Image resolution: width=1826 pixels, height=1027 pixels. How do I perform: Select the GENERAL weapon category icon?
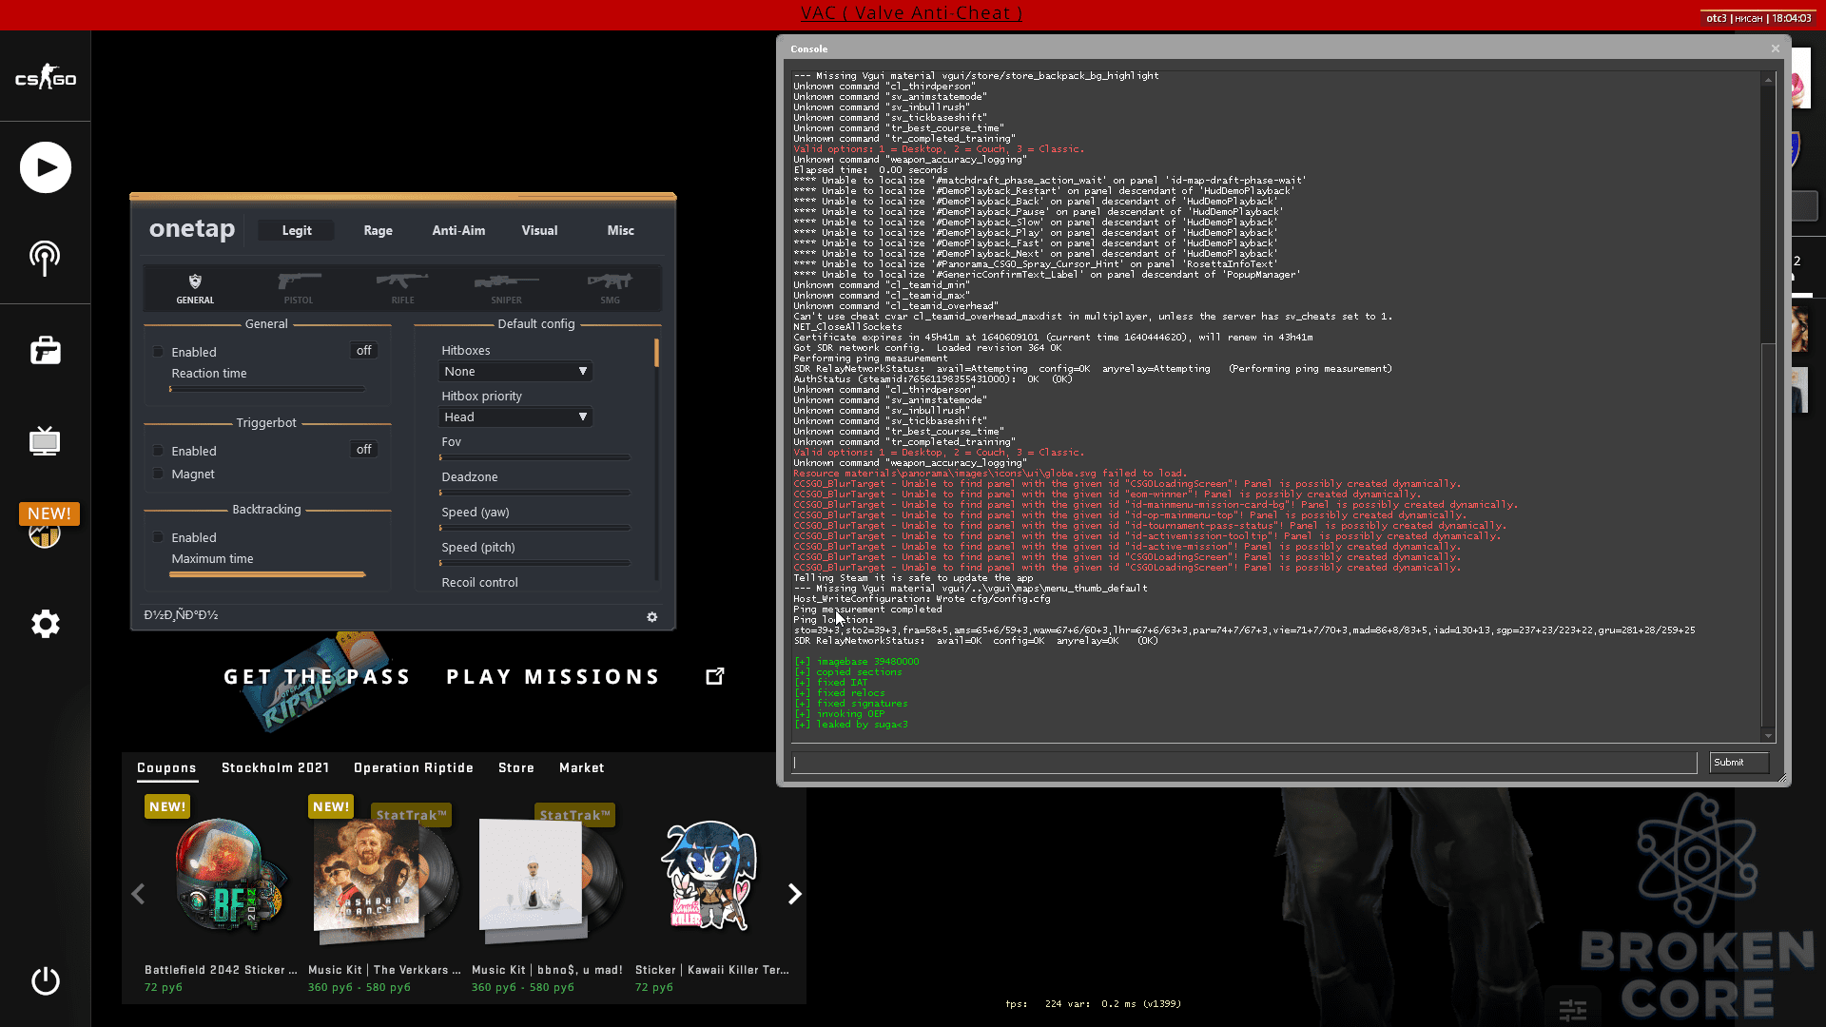click(195, 288)
